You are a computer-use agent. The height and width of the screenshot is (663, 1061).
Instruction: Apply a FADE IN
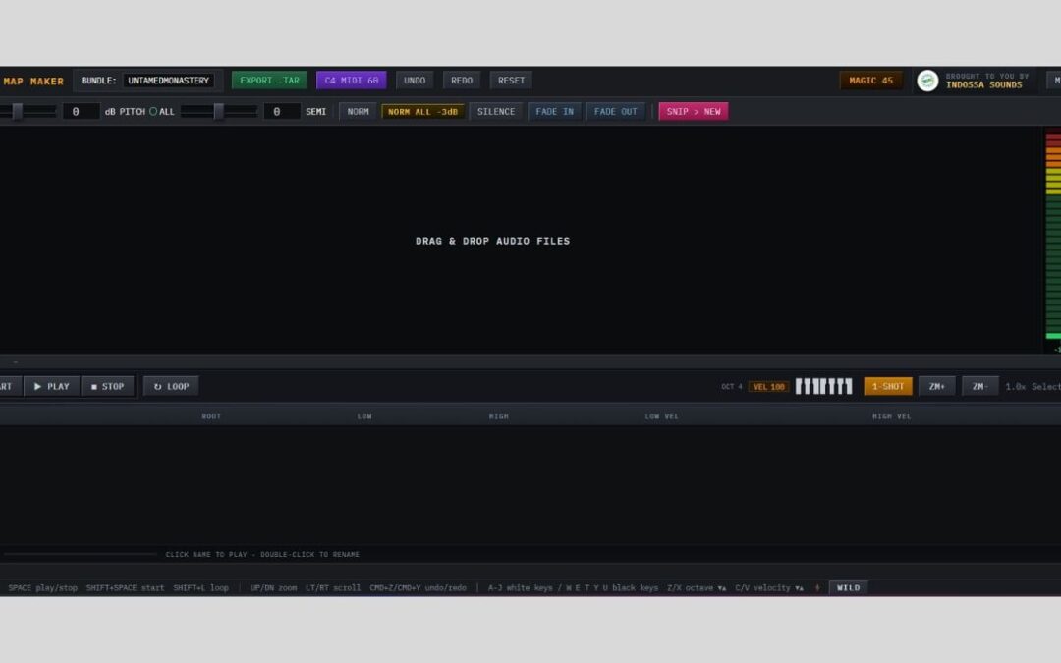point(554,112)
